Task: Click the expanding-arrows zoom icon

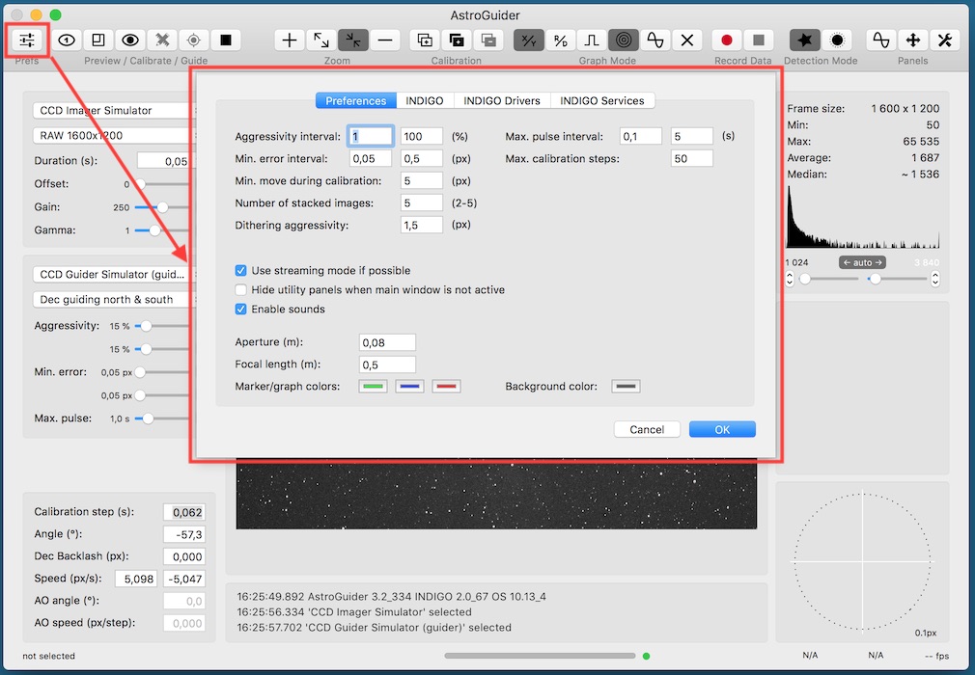Action: point(321,40)
